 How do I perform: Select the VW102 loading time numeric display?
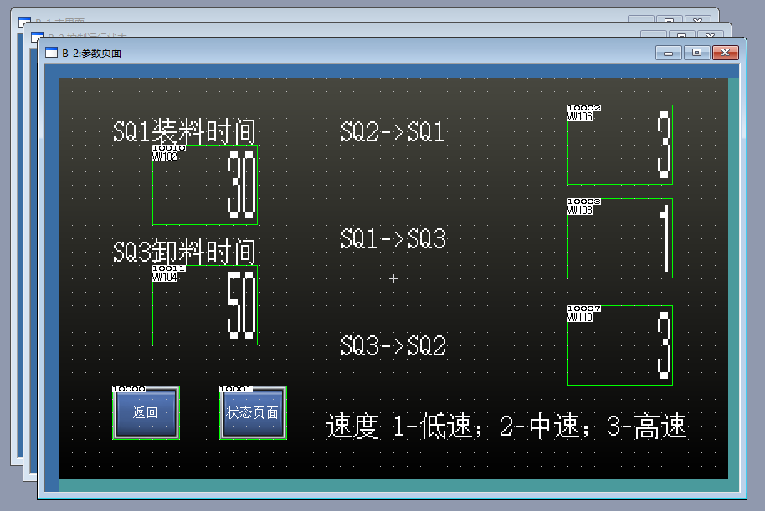pos(204,184)
